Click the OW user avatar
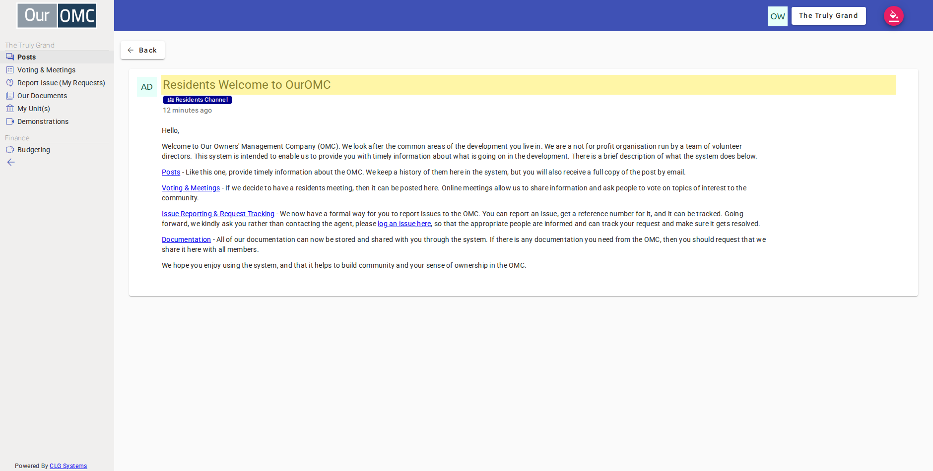The image size is (933, 471). 778,16
